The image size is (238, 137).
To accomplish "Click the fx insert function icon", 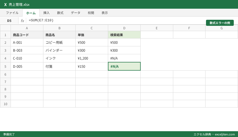I will click(x=22, y=21).
